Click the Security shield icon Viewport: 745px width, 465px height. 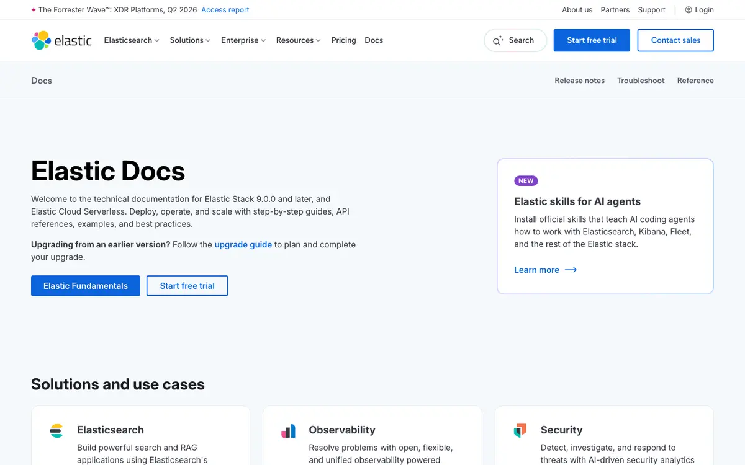(520, 431)
